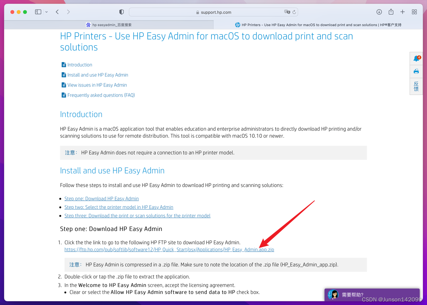Toggle the Safari sidebar icon
The width and height of the screenshot is (427, 305).
point(38,12)
